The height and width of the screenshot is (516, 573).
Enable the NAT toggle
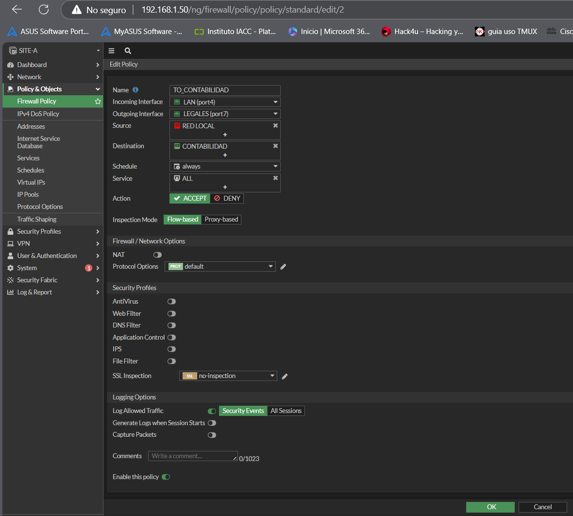tap(157, 255)
